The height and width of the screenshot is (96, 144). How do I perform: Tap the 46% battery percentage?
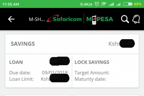click(x=138, y=4)
